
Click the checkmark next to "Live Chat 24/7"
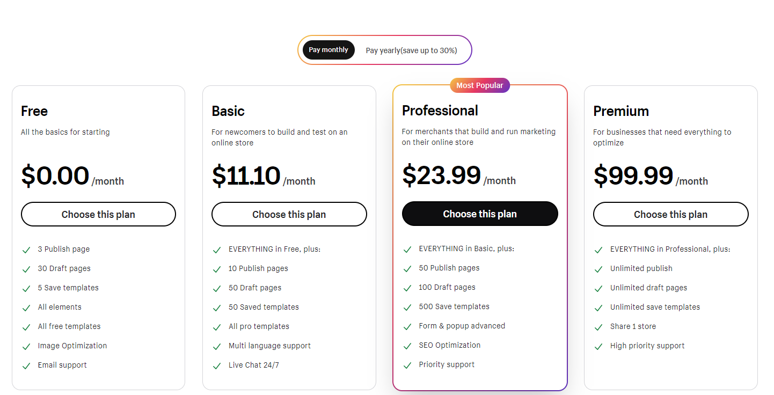tap(217, 365)
